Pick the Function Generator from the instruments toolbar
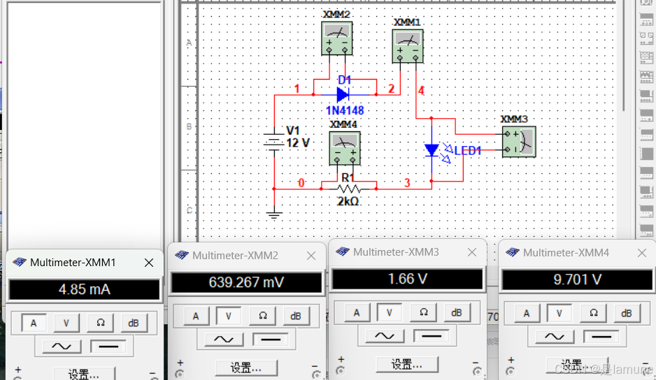 tap(646, 19)
